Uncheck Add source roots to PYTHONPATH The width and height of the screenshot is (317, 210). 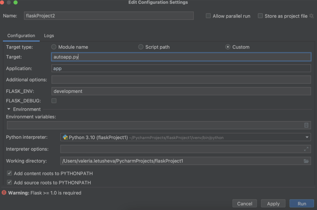pos(10,182)
